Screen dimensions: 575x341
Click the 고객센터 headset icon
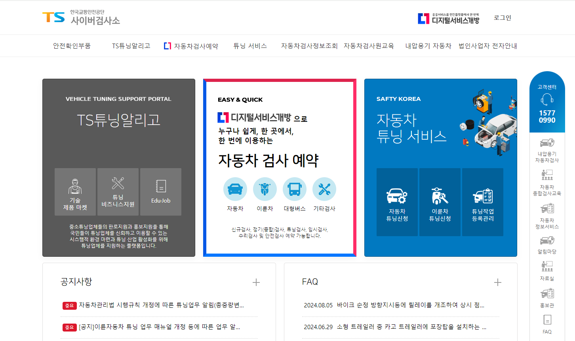coord(547,99)
